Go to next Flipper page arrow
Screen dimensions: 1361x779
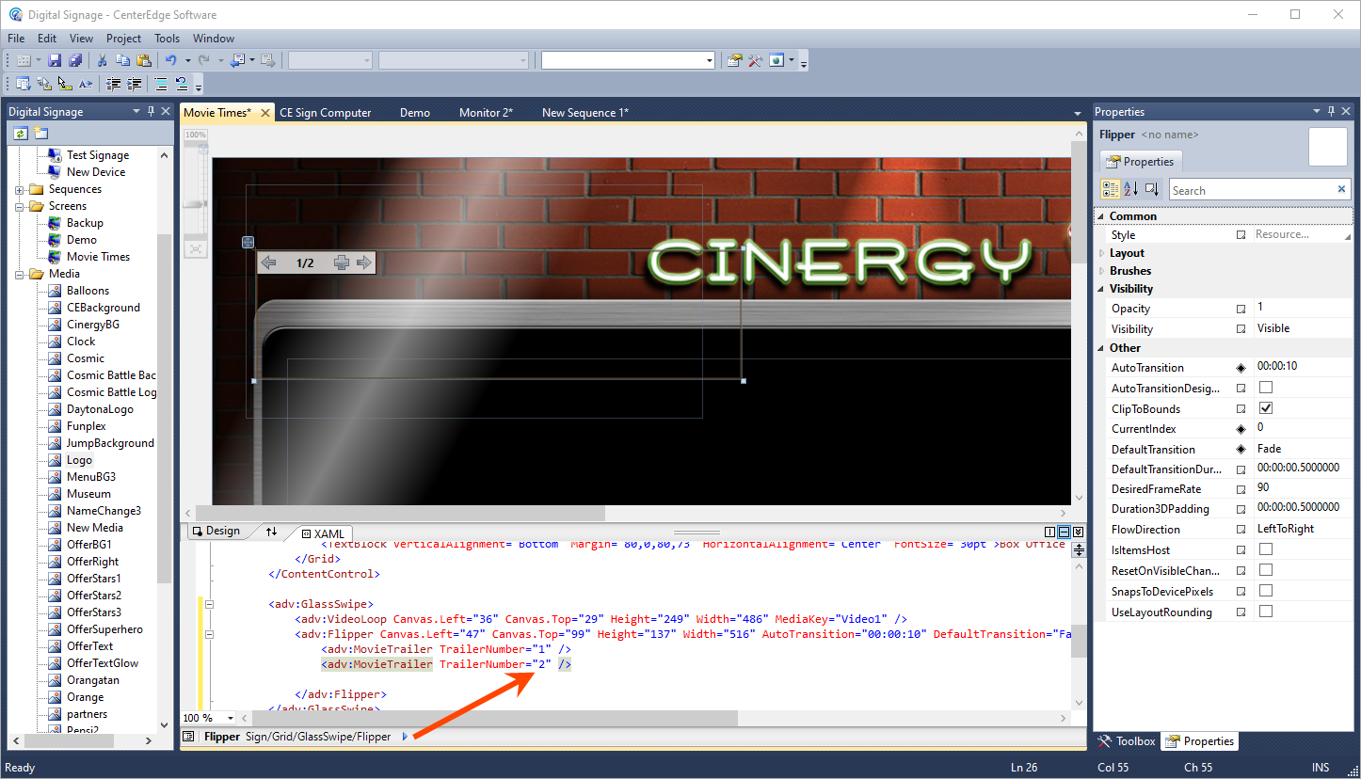363,262
